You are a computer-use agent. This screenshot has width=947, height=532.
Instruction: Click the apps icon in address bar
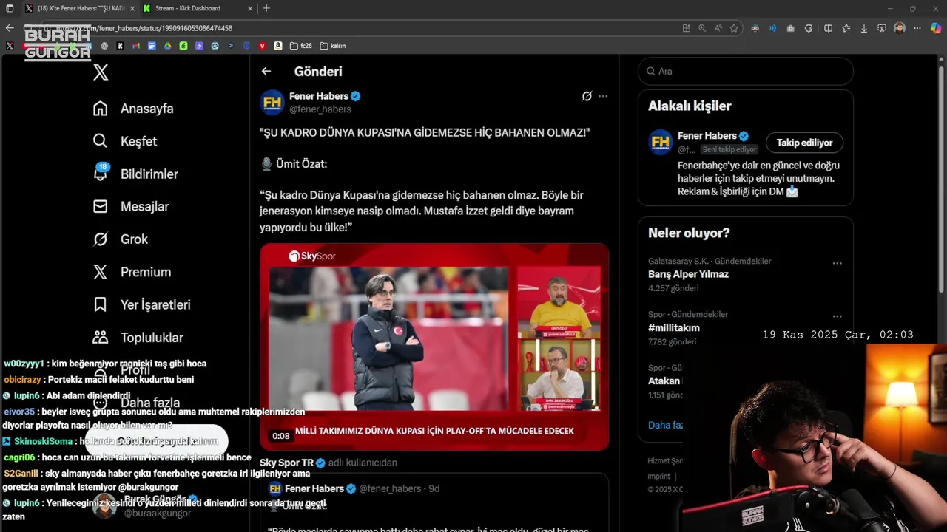[687, 28]
